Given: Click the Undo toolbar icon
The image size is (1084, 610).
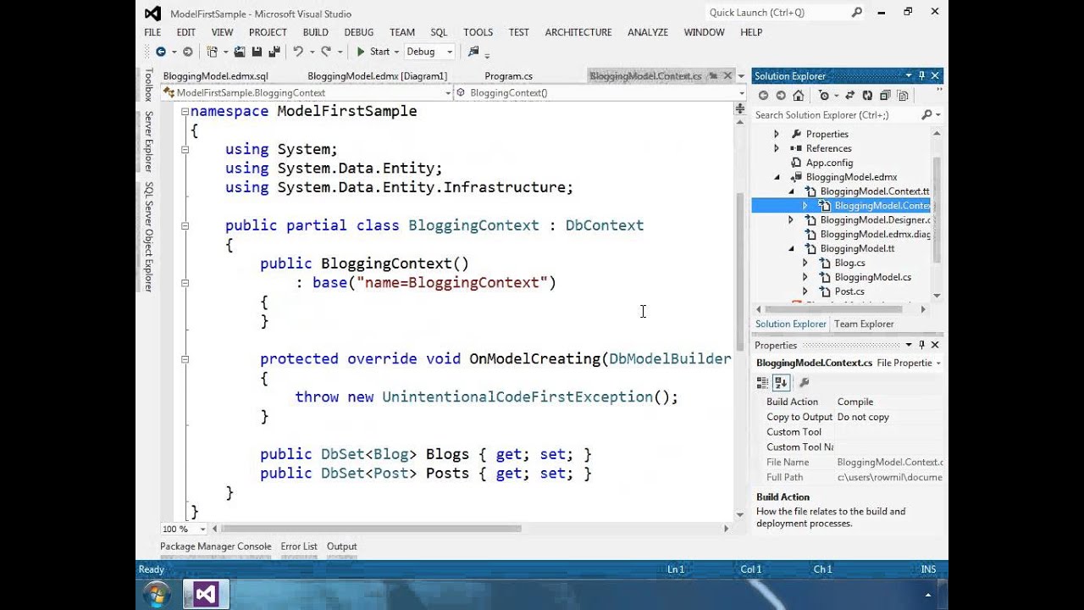Looking at the screenshot, I should (x=298, y=52).
